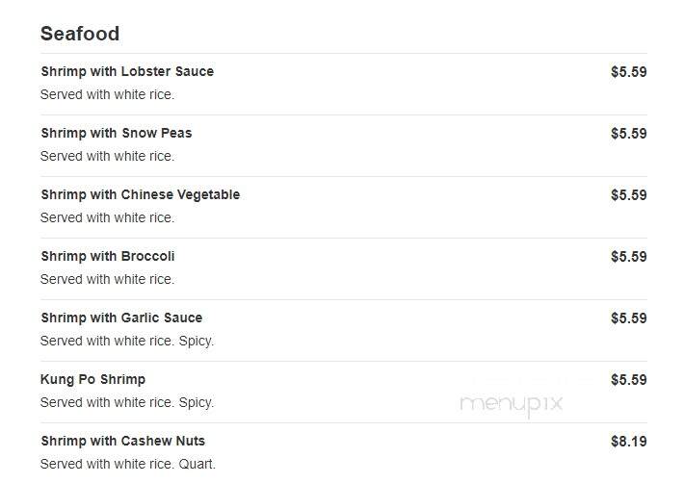Select Shrimp with Garlic Sauce item

pyautogui.click(x=121, y=318)
